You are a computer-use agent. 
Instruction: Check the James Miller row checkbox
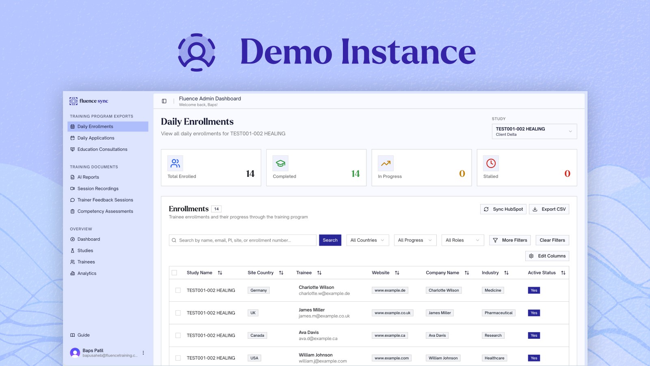[178, 313]
